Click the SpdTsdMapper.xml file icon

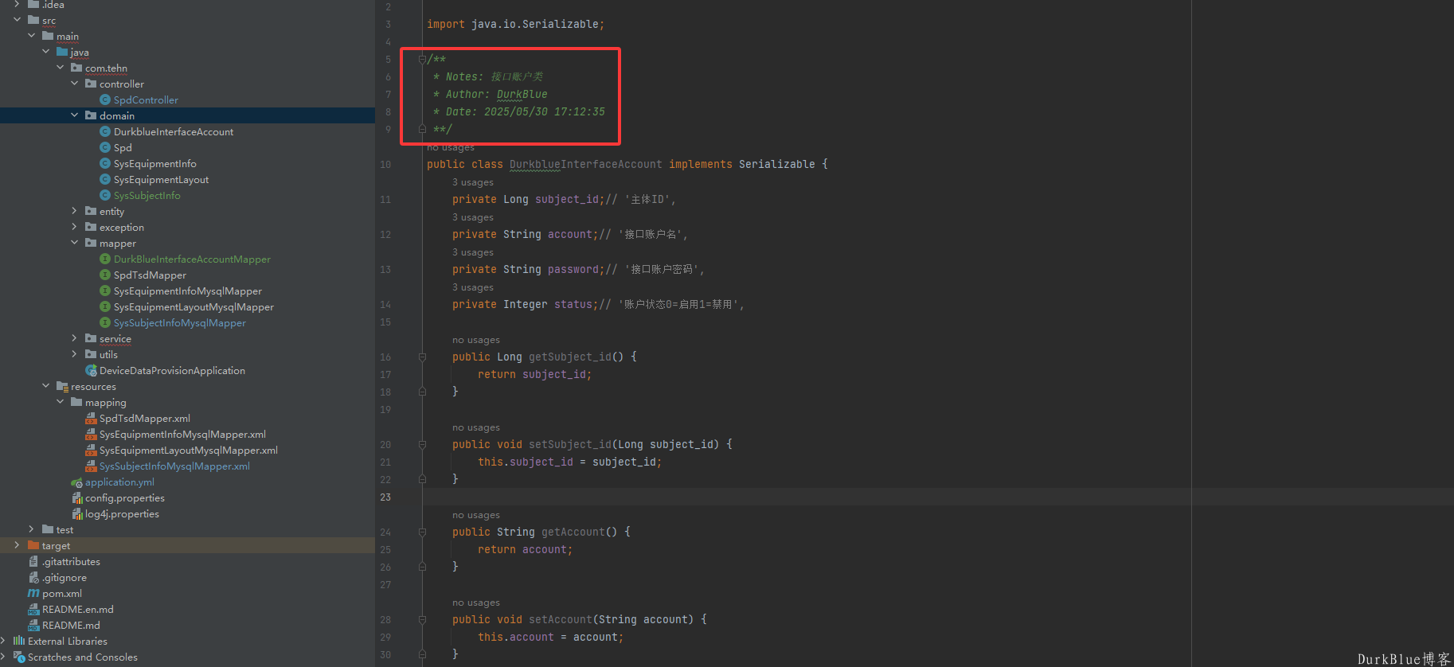(x=91, y=418)
